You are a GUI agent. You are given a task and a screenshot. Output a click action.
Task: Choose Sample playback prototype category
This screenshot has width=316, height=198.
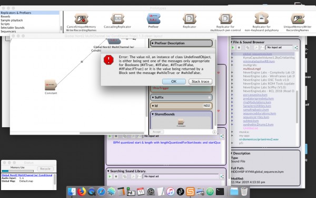pos(12,20)
